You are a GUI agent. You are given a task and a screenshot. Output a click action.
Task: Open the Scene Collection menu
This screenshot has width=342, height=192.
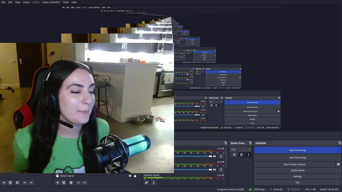point(51,2)
